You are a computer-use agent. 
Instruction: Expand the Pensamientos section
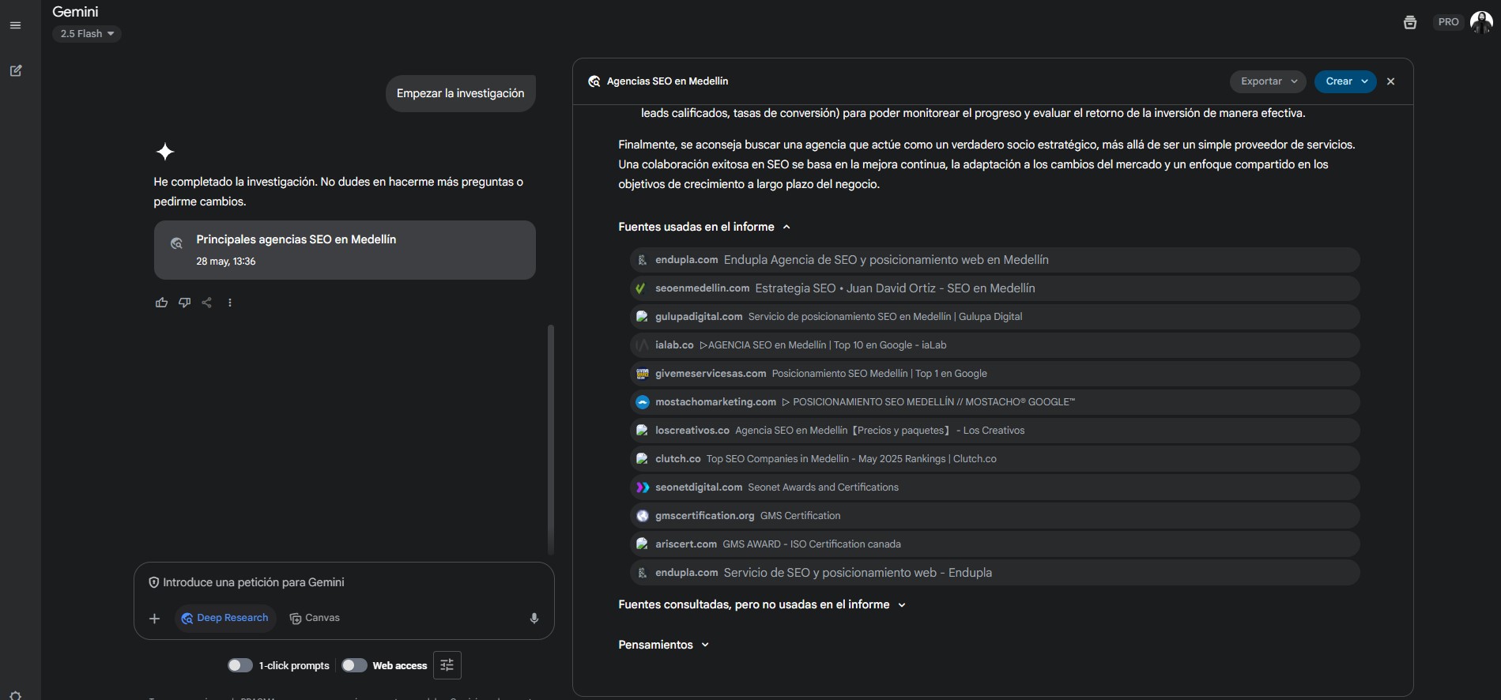click(664, 645)
